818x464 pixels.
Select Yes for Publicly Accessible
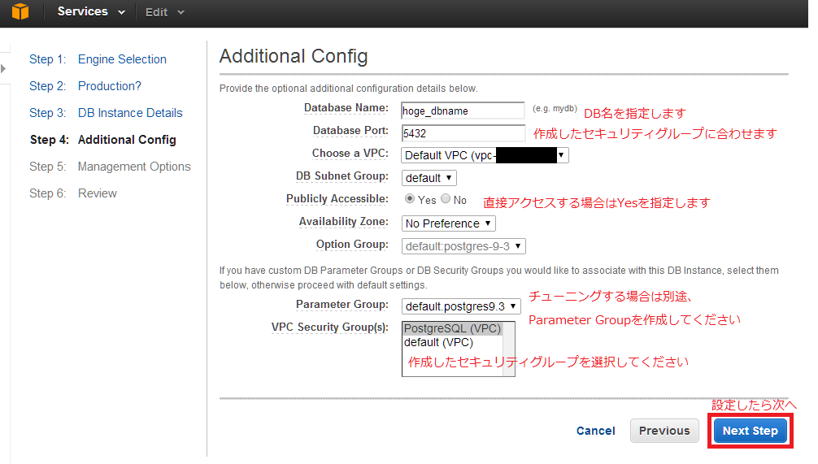[x=410, y=199]
